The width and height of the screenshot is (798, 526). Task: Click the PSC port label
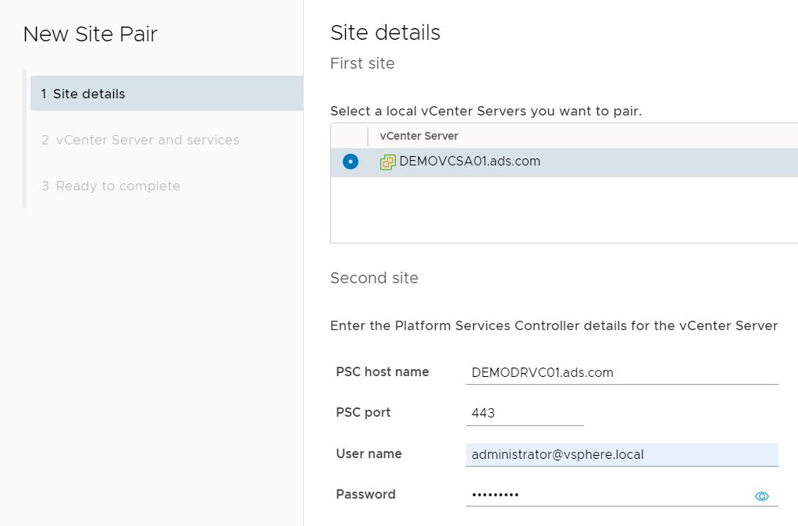click(x=363, y=413)
